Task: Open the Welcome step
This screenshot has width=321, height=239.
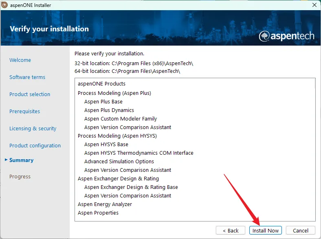Action: tap(20, 60)
